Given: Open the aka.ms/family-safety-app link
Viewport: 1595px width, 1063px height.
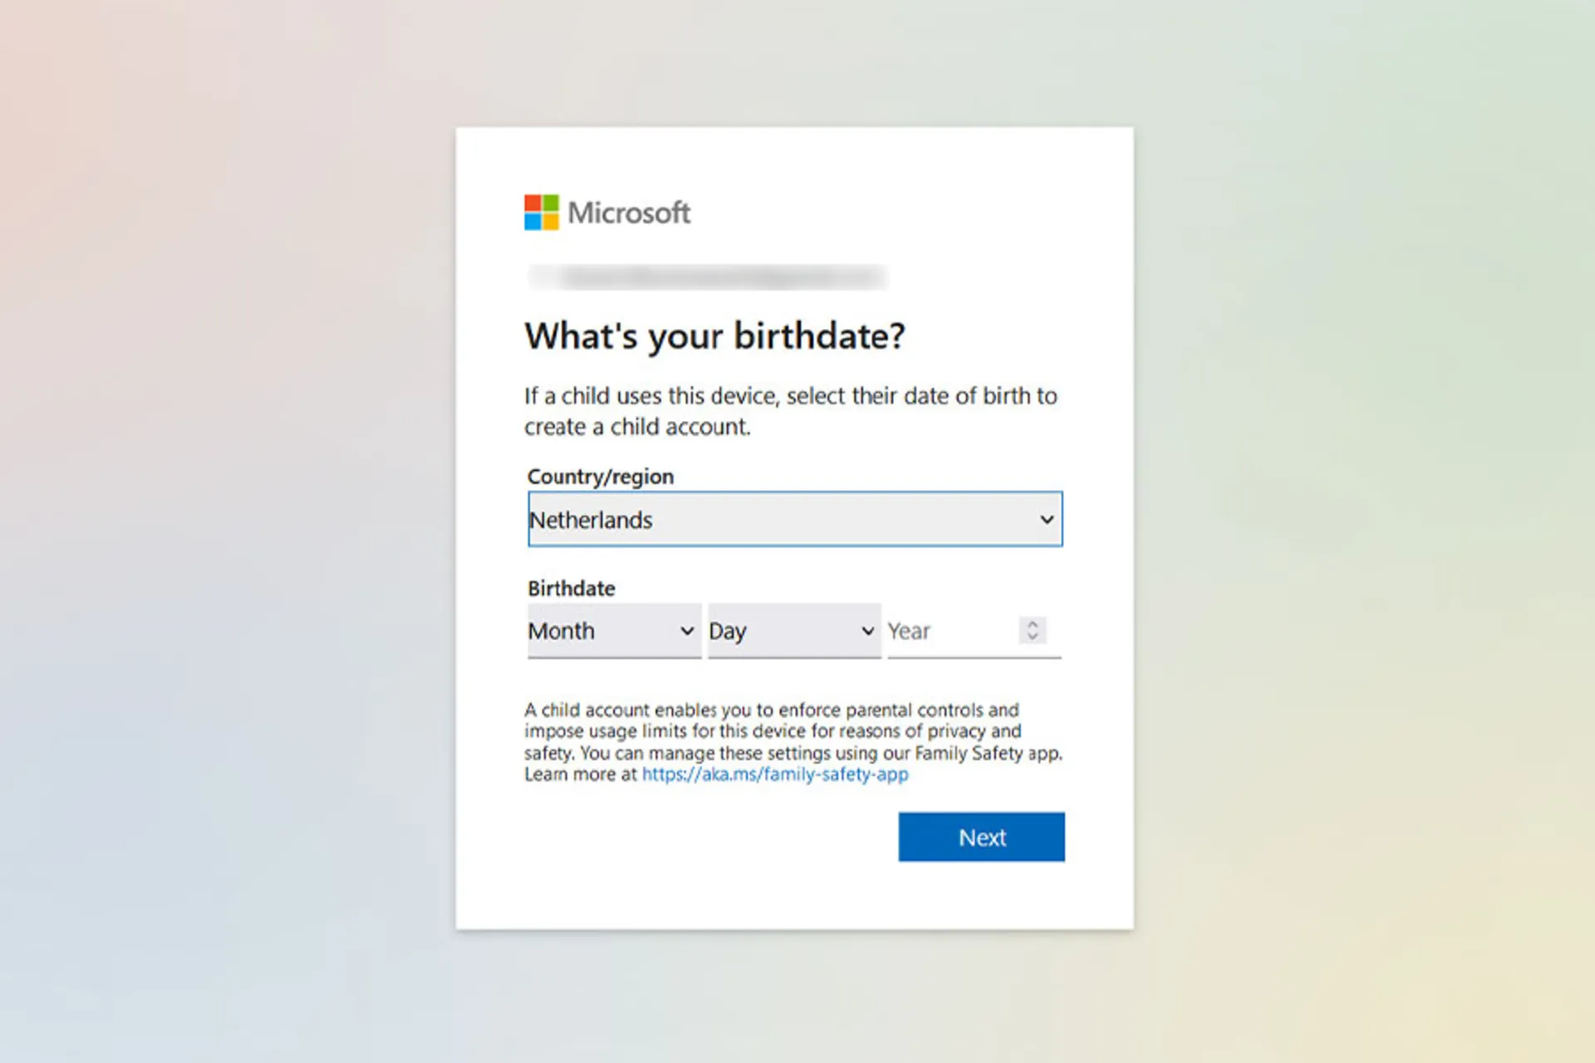Looking at the screenshot, I should tap(775, 775).
